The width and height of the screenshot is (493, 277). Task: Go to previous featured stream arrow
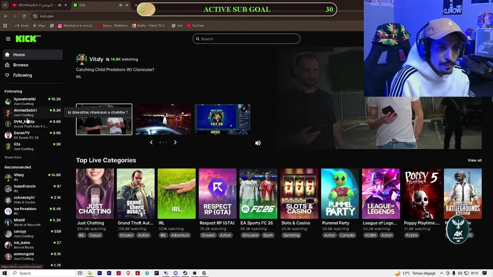(151, 142)
